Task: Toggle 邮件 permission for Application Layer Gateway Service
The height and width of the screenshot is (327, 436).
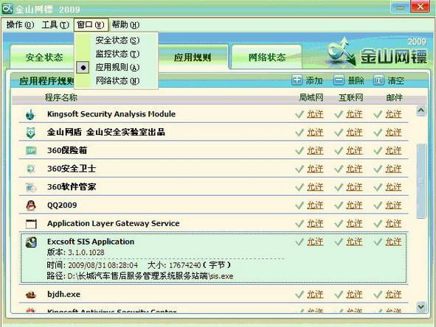Action: point(393,224)
